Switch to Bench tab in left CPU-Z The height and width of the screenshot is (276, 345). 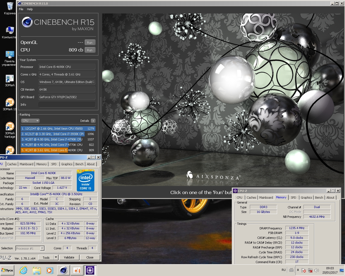coord(80,164)
